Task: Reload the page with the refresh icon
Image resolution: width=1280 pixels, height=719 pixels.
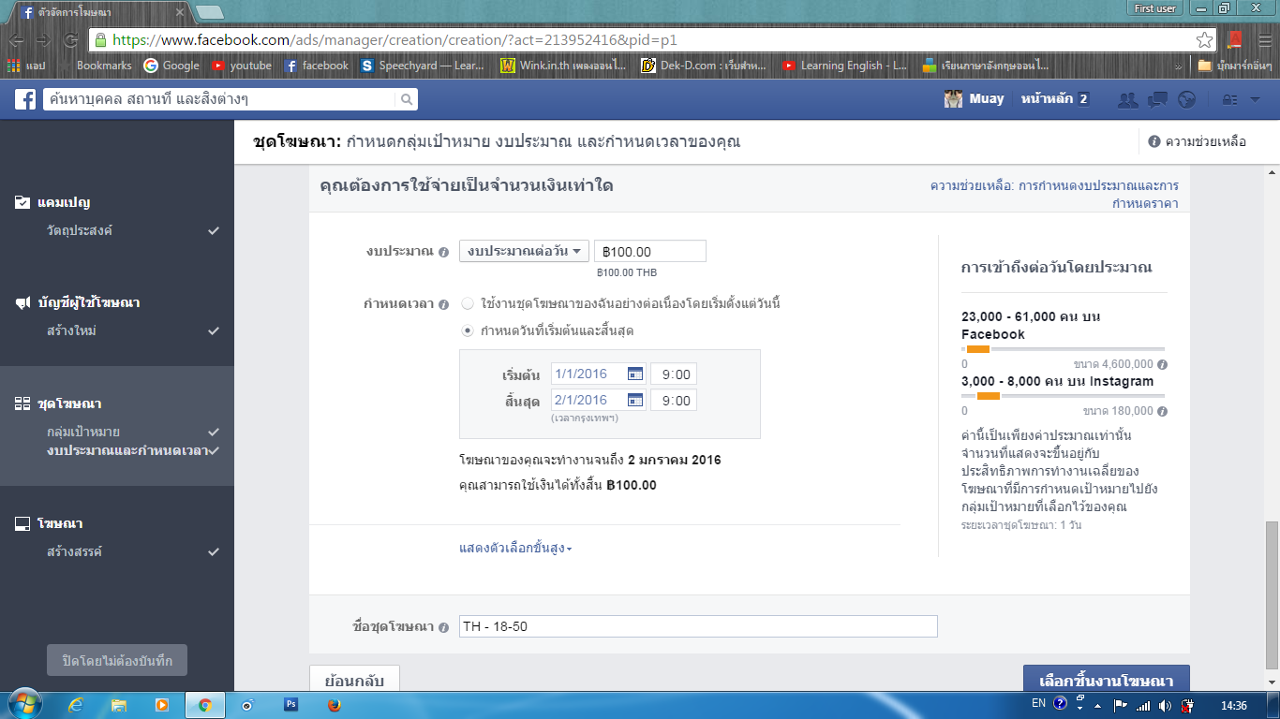Action: [70, 40]
